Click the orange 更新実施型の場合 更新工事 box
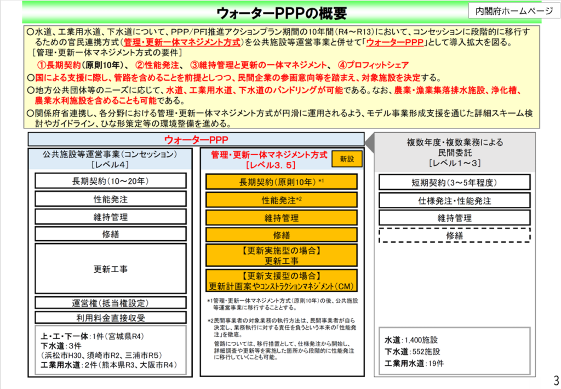 [282, 255]
